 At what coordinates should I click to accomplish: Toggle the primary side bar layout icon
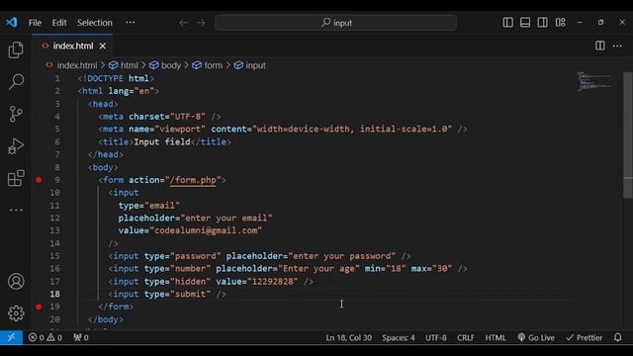click(507, 22)
